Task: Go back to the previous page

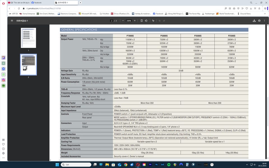Action: pos(10,8)
